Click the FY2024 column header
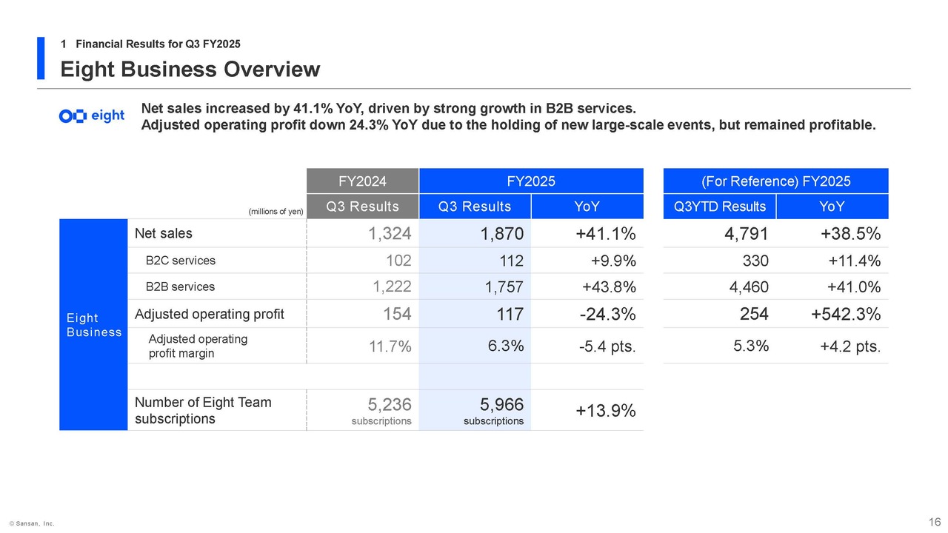This screenshot has height=533, width=948. pyautogui.click(x=362, y=181)
